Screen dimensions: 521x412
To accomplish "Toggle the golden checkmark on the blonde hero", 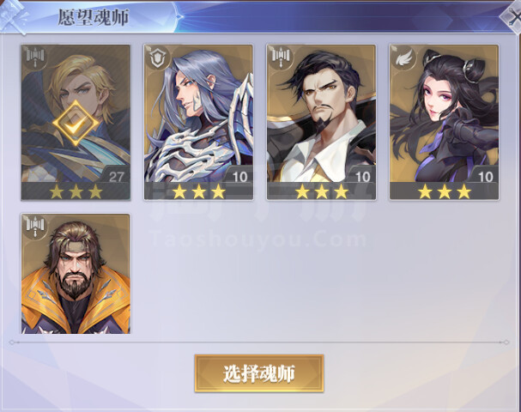I will tap(76, 124).
